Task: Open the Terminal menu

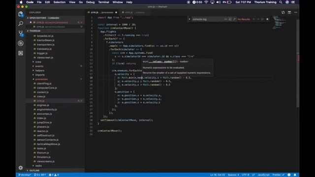Action: pos(103,2)
